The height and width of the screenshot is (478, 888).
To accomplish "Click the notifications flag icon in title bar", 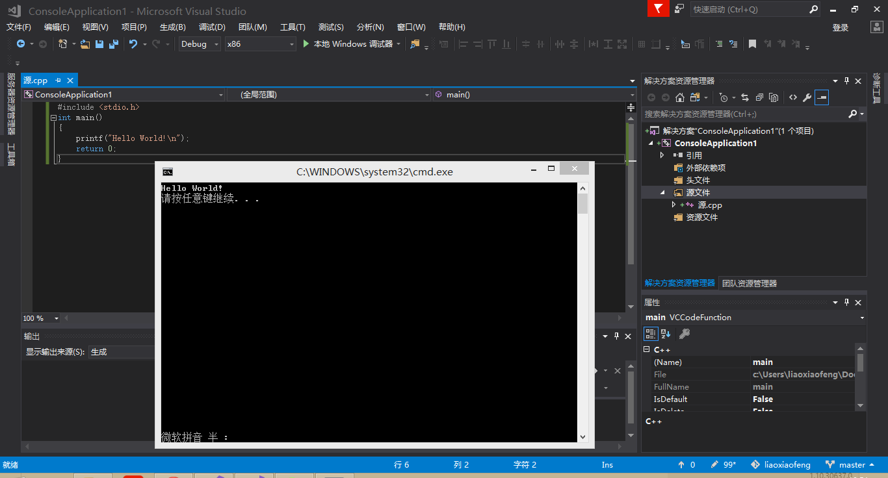I will tap(659, 9).
